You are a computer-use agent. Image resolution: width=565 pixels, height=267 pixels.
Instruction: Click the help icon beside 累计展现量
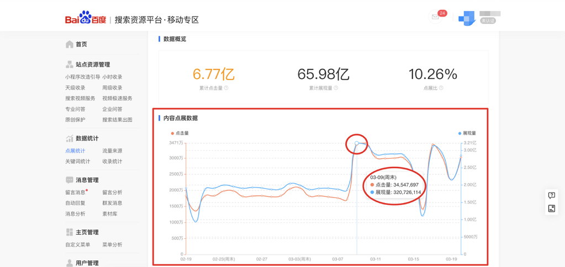pyautogui.click(x=336, y=88)
